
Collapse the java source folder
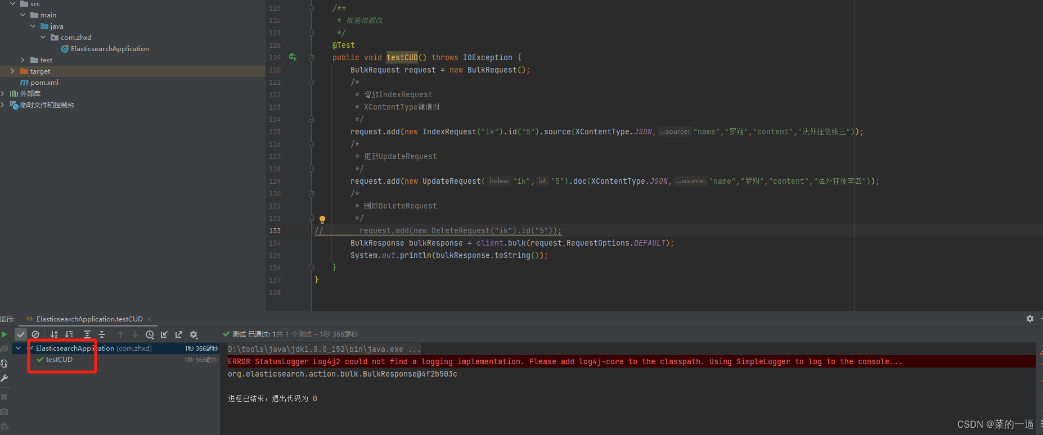(33, 26)
